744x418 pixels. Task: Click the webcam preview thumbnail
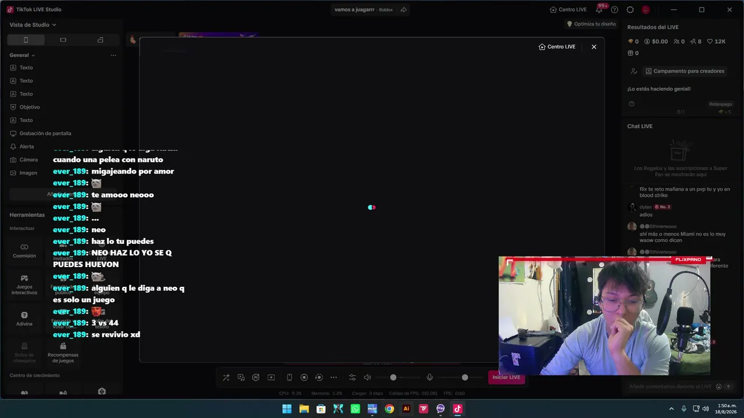(x=604, y=316)
